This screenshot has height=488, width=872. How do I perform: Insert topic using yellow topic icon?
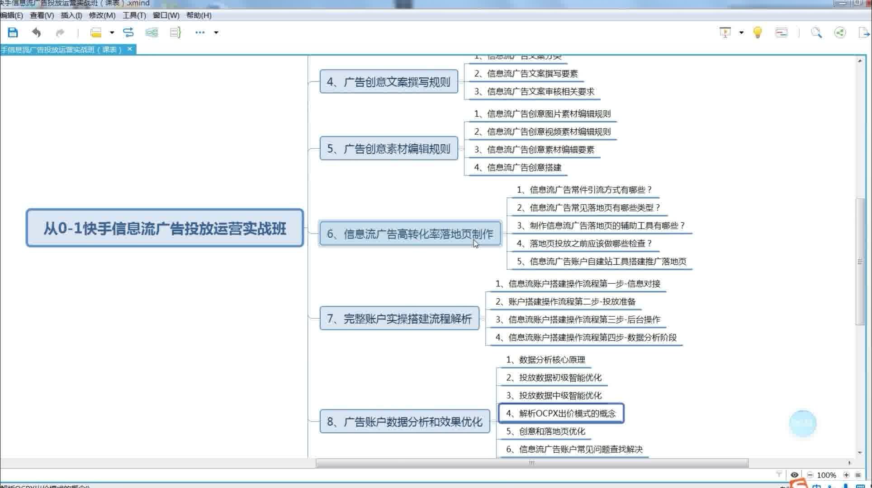tap(96, 33)
